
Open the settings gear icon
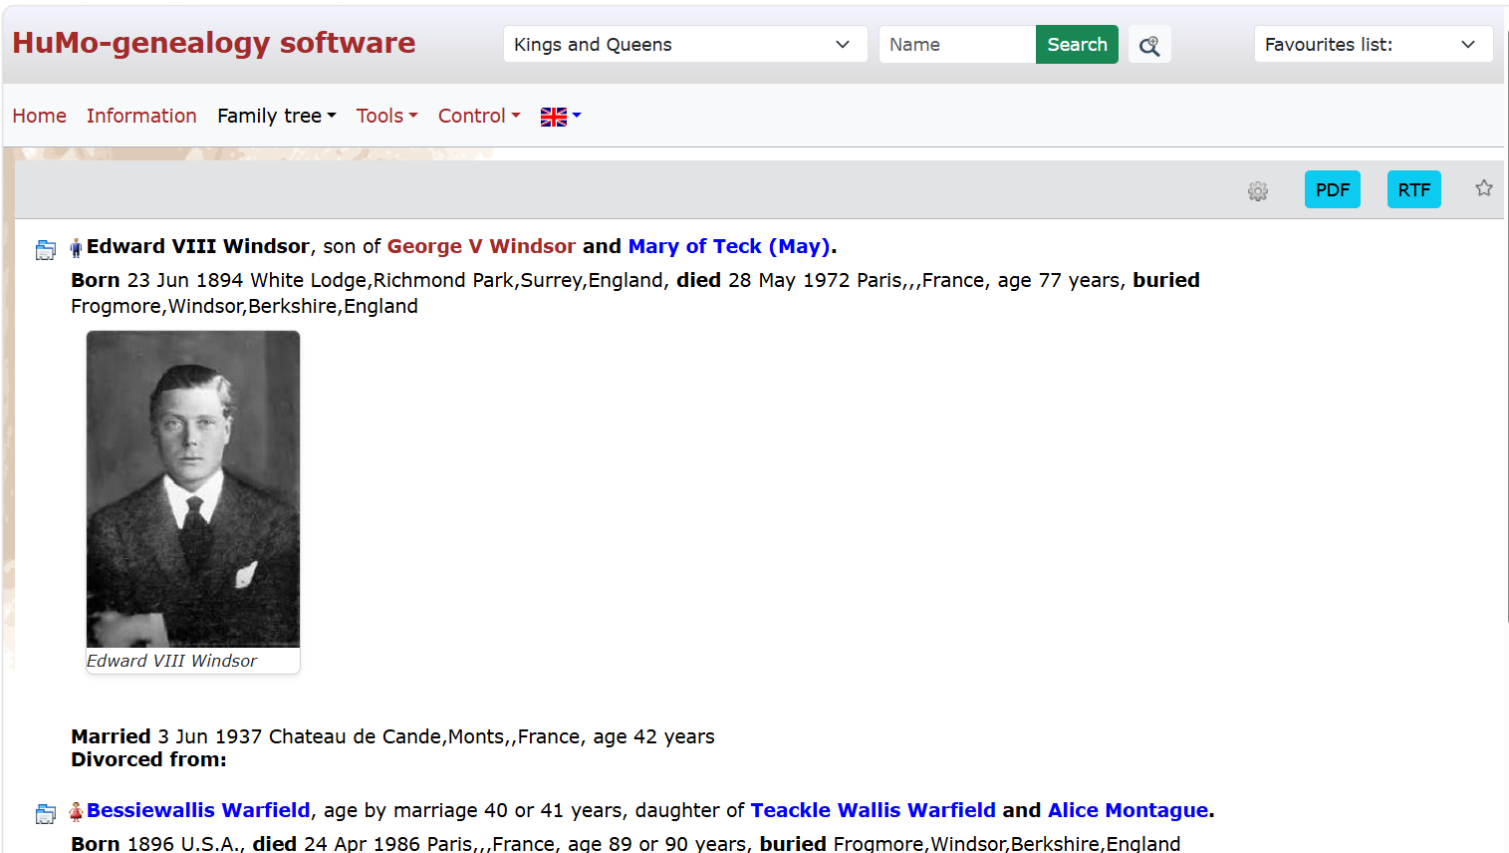1258,190
